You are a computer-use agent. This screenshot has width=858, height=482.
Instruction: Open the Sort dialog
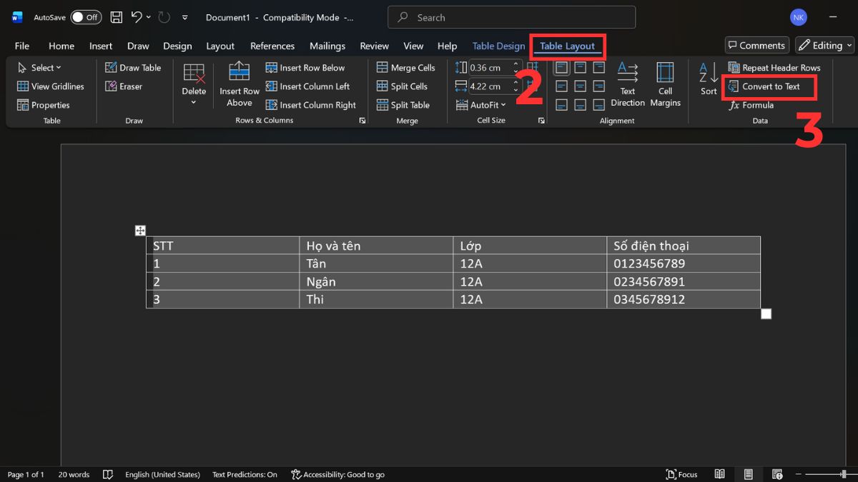[709, 79]
